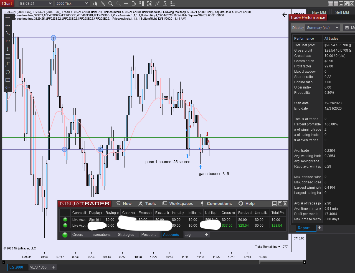Click the zoom out magnifier icon
The width and height of the screenshot is (355, 273).
(118, 4)
